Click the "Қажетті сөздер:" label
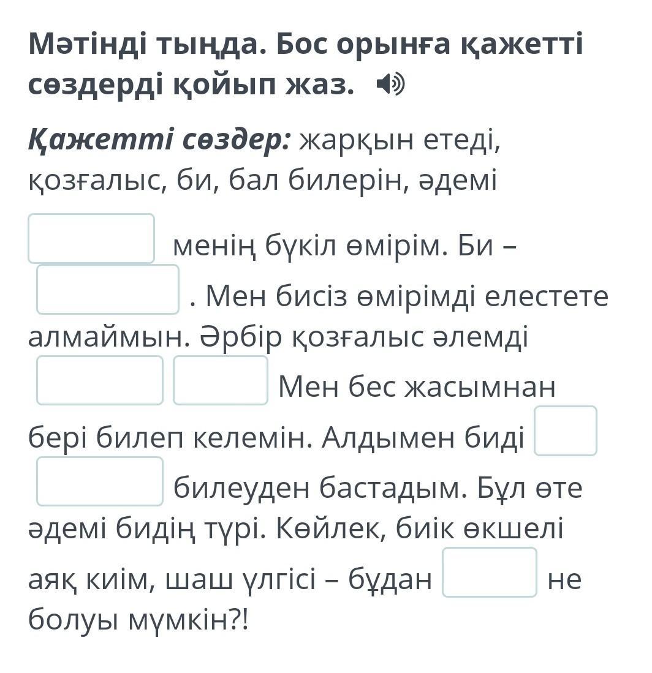 point(159,140)
